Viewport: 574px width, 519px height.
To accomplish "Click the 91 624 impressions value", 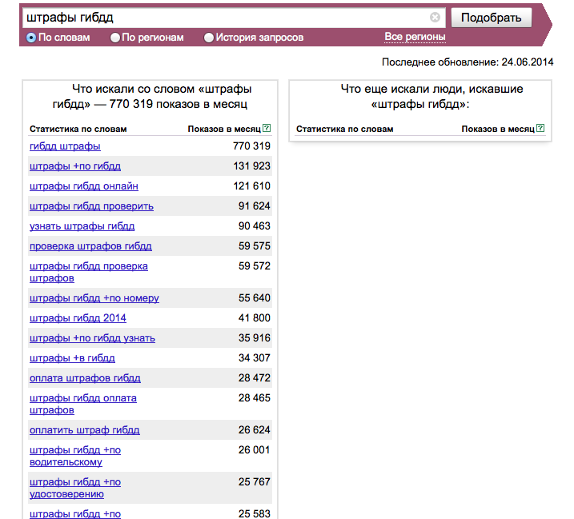I will click(x=254, y=206).
